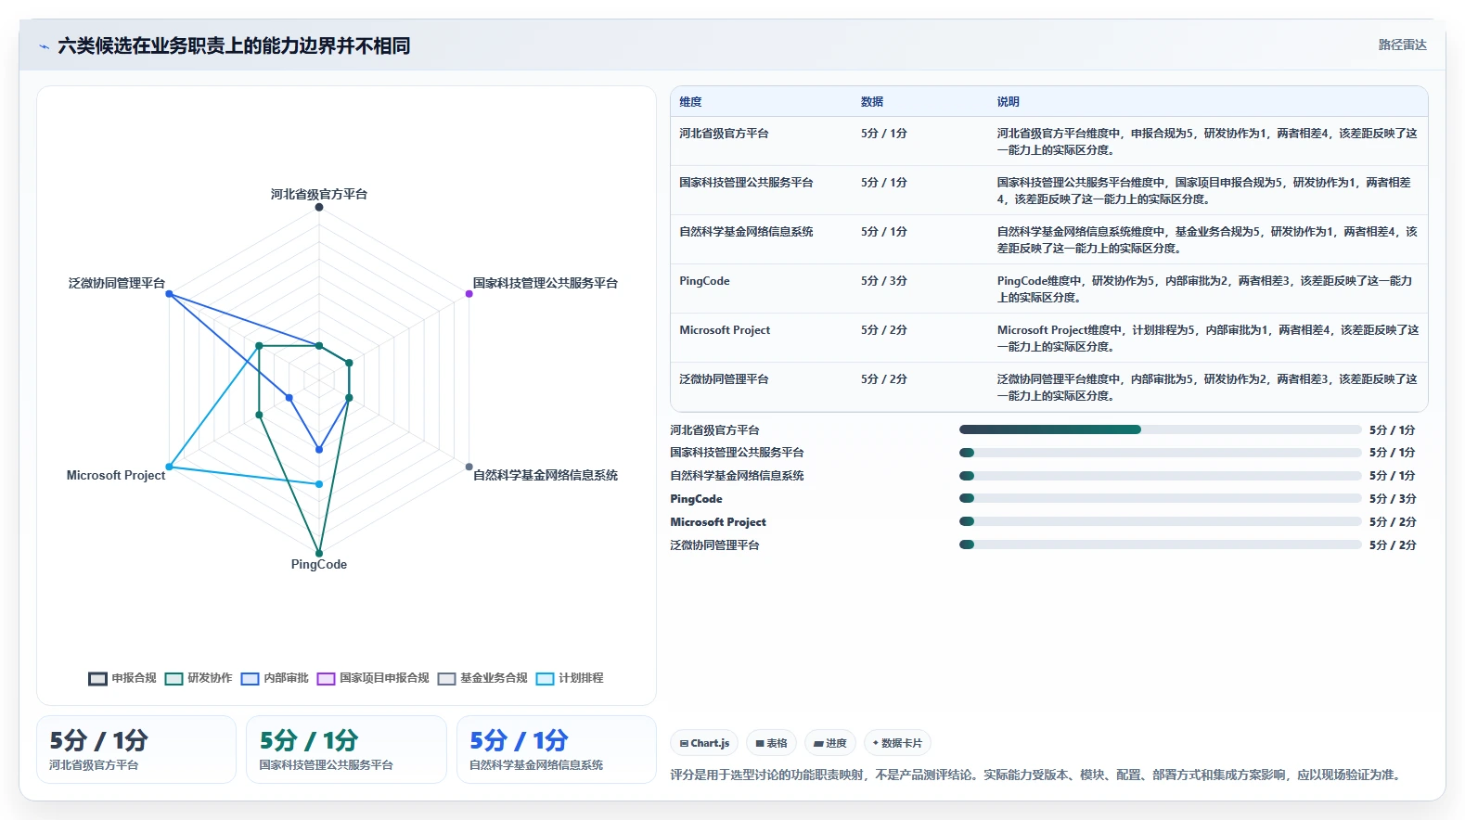1465x820 pixels.
Task: Click the 进度 tag
Action: point(829,743)
